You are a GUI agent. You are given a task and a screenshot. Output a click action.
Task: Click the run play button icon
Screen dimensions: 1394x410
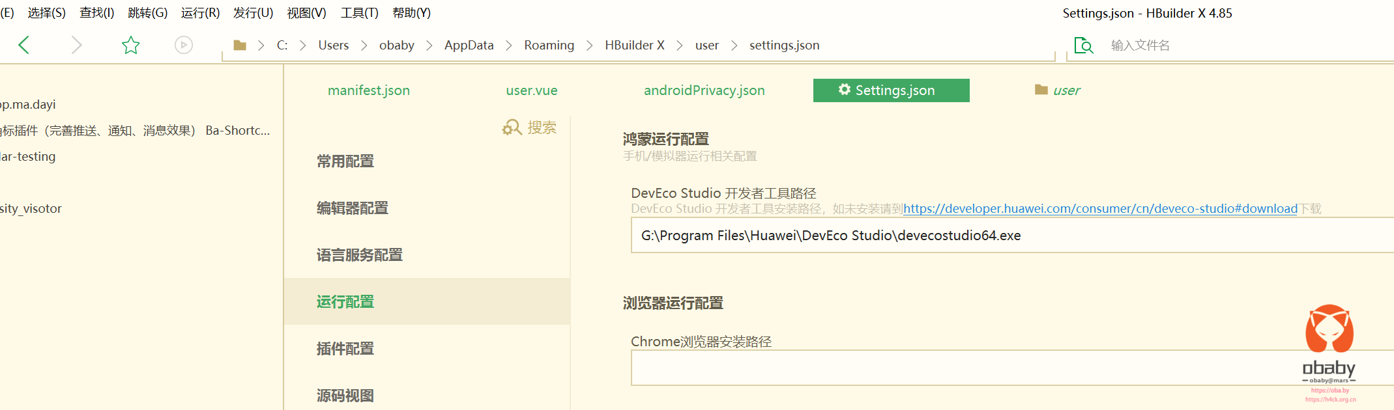click(x=184, y=45)
